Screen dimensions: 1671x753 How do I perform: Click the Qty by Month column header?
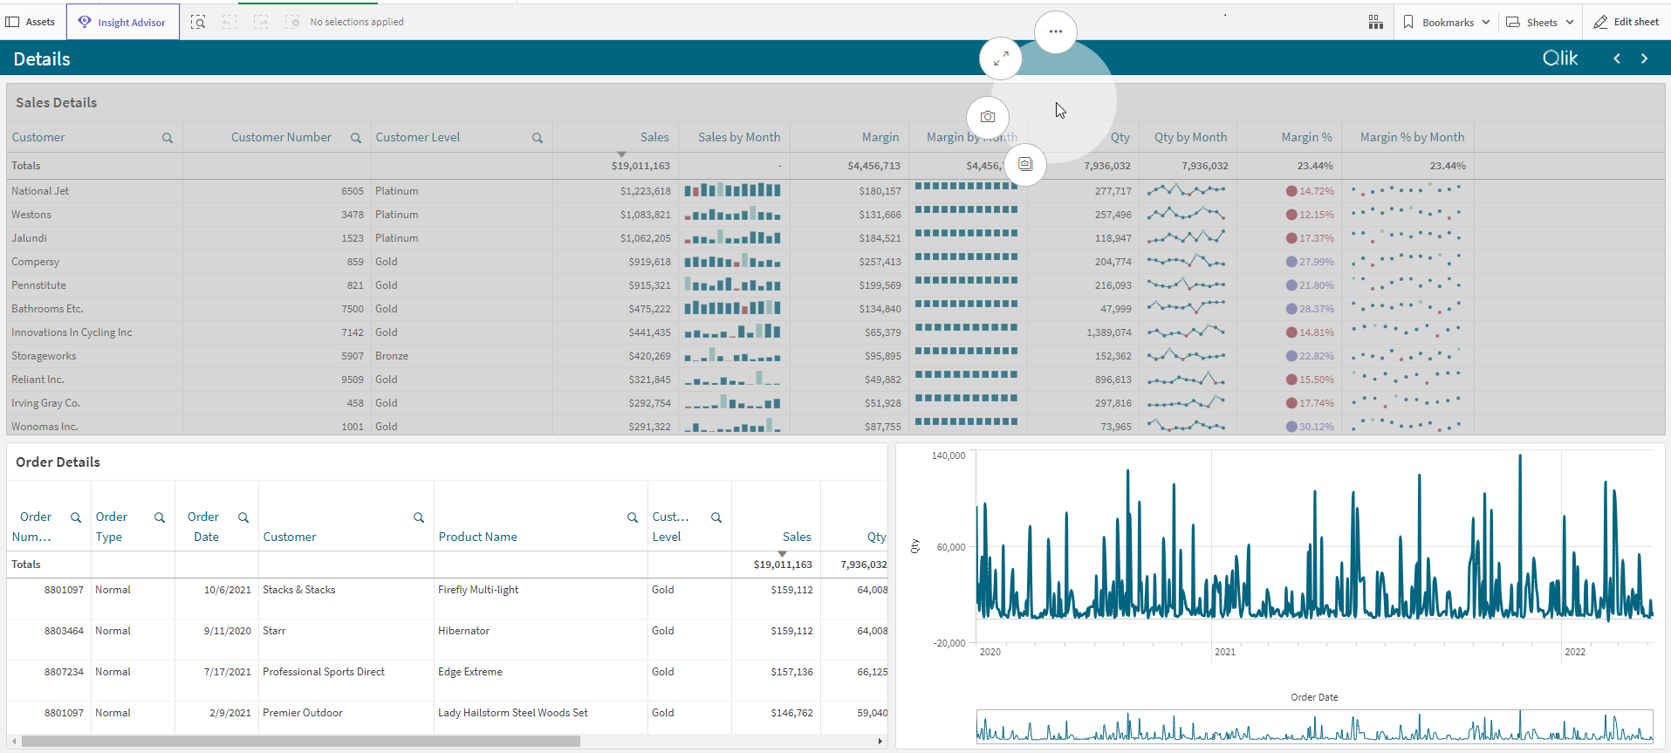click(x=1190, y=137)
